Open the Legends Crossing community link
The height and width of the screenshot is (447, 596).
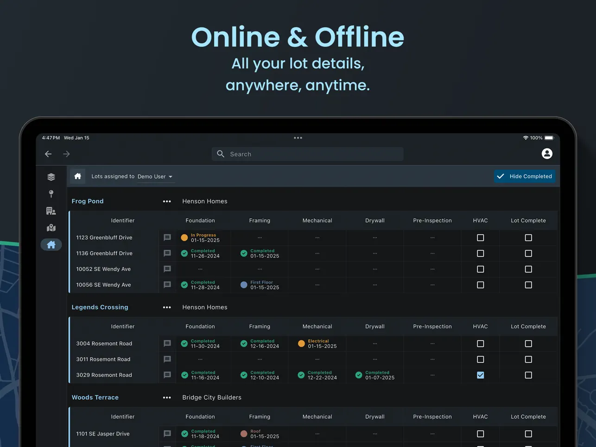coord(100,307)
